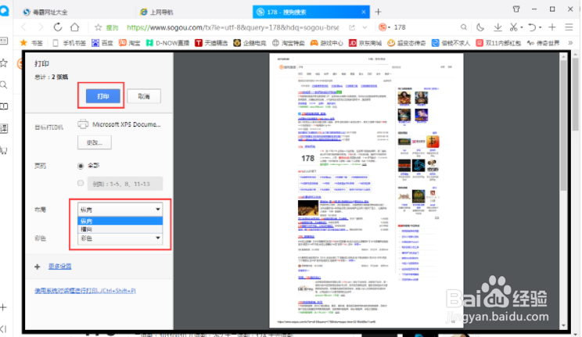Viewport: 582px width, 337px height.
Task: Click the 取消 cancel button
Action: (144, 96)
